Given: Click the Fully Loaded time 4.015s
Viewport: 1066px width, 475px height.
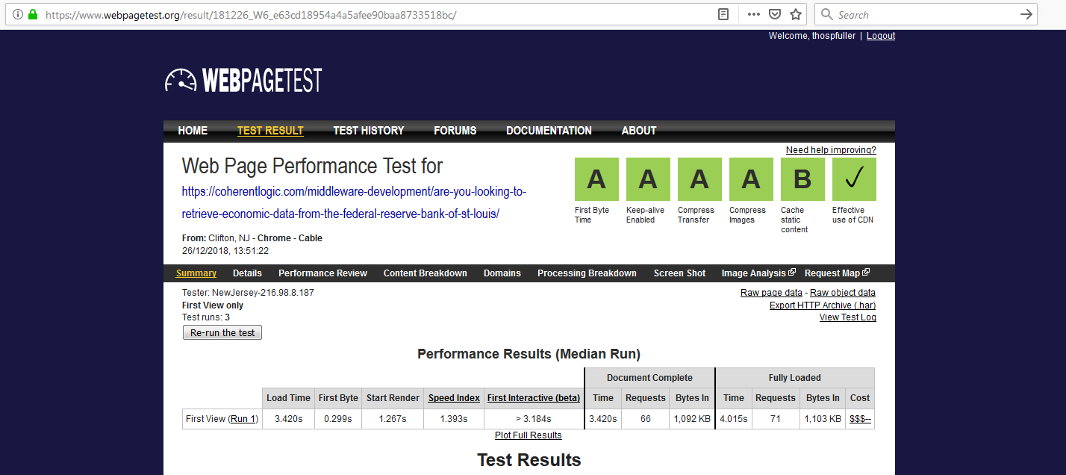Looking at the screenshot, I should click(x=734, y=419).
